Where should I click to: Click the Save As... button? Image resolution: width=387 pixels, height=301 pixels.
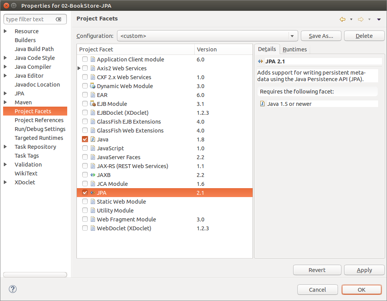321,36
